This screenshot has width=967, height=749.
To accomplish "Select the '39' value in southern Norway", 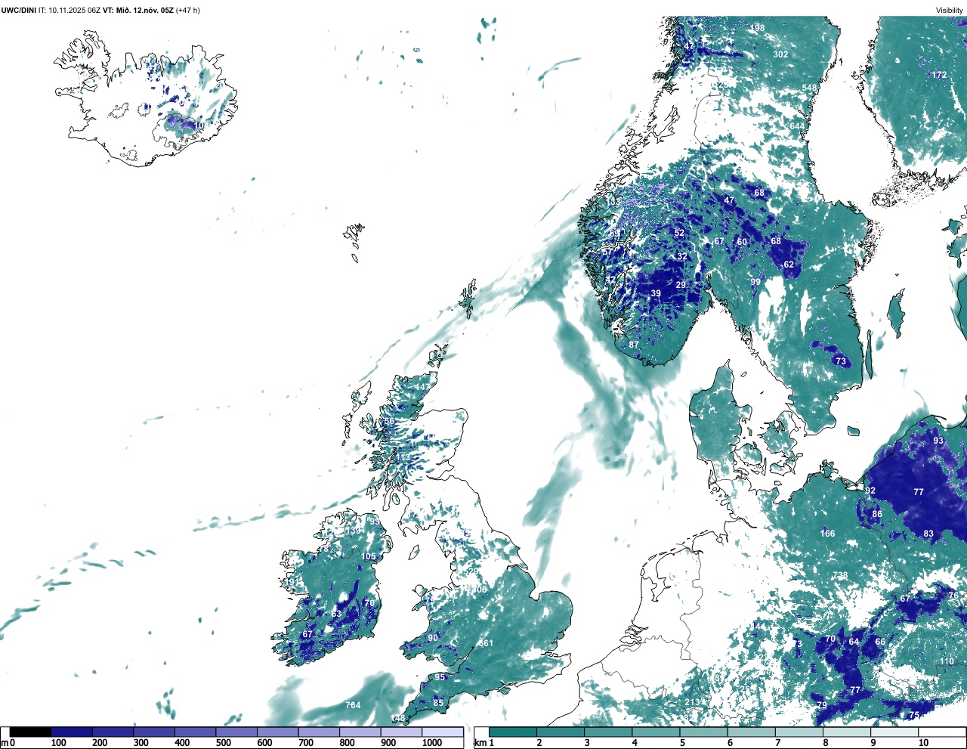I will pos(656,293).
